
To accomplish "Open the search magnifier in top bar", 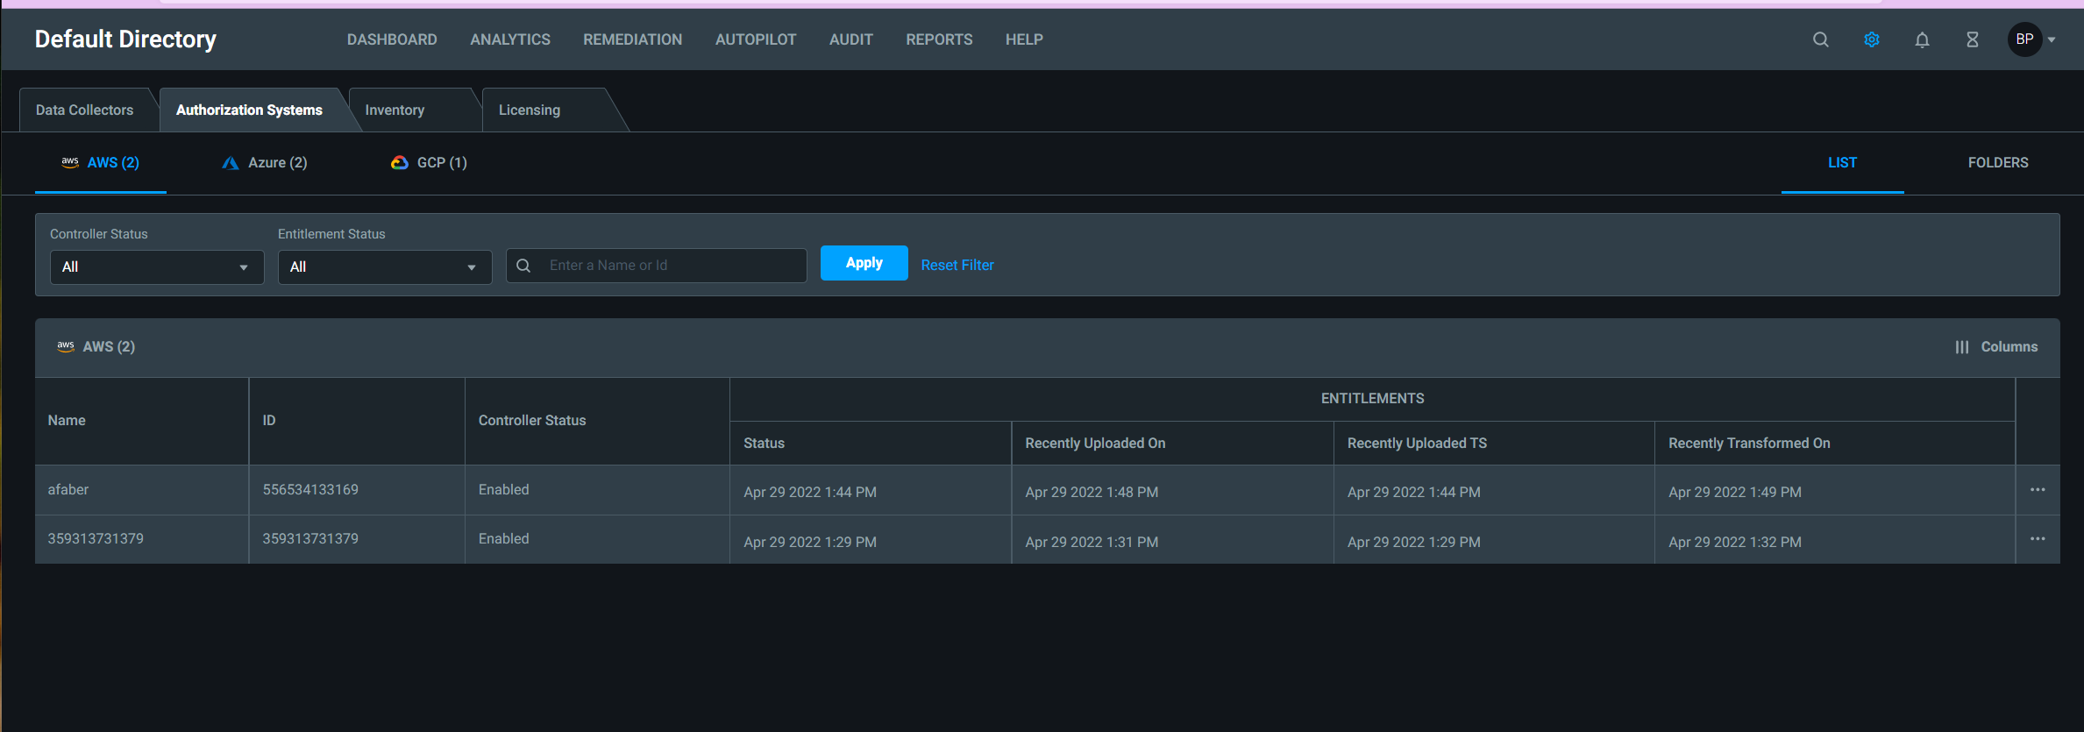I will 1820,39.
